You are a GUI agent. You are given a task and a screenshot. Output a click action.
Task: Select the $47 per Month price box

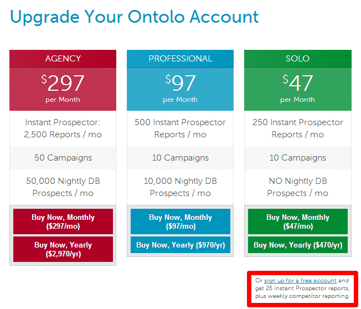click(x=298, y=89)
